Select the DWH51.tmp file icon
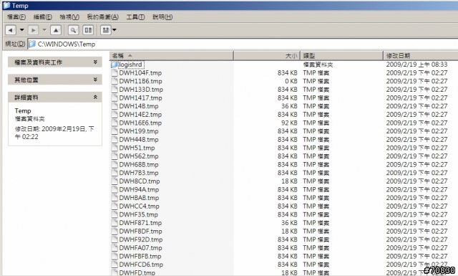Viewport: 458px width, 276px height. [x=114, y=148]
